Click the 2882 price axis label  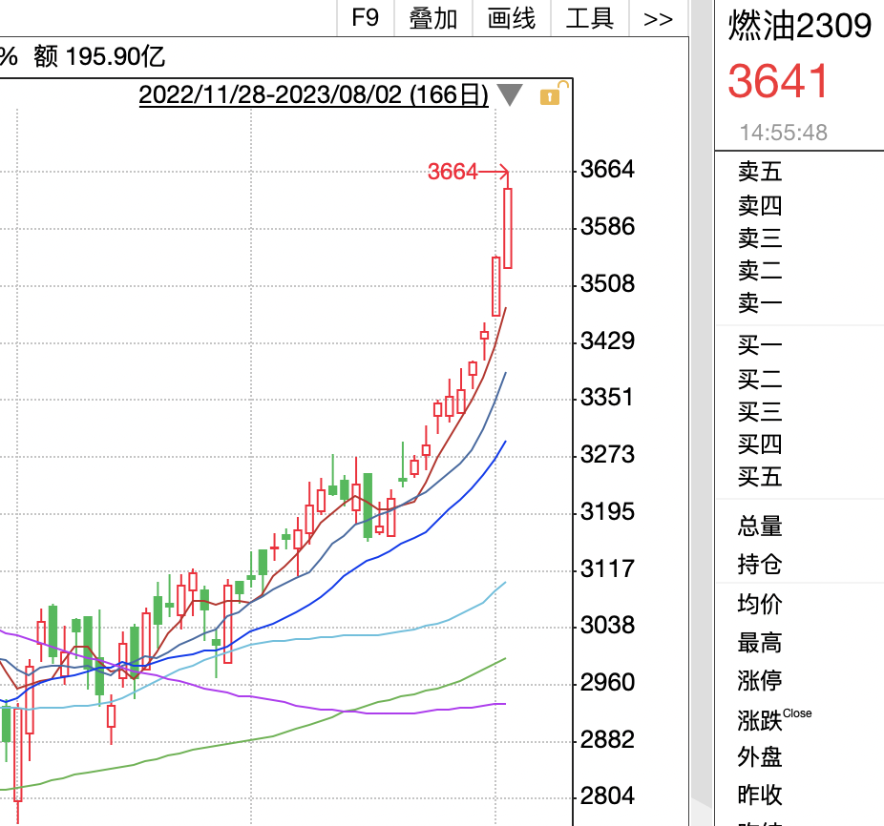click(607, 739)
